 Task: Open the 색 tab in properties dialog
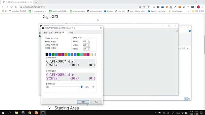(x=63, y=32)
